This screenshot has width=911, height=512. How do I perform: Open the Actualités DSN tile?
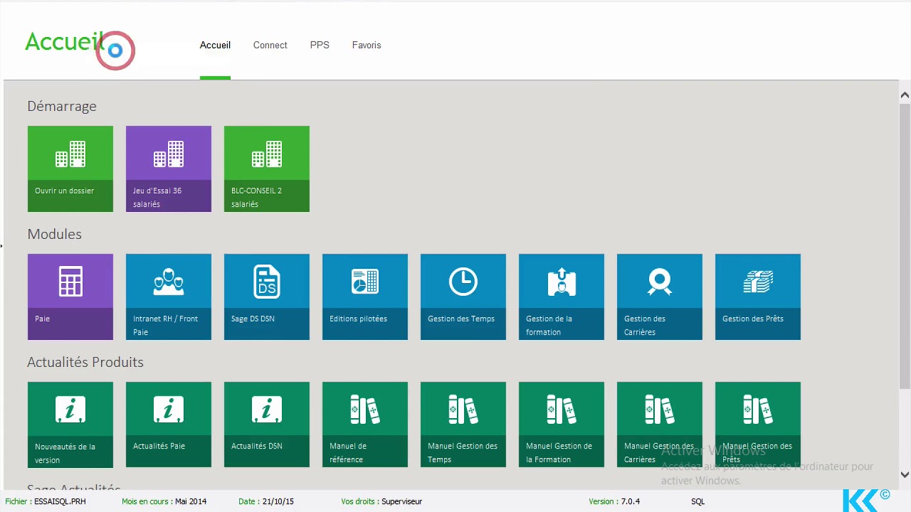point(266,425)
